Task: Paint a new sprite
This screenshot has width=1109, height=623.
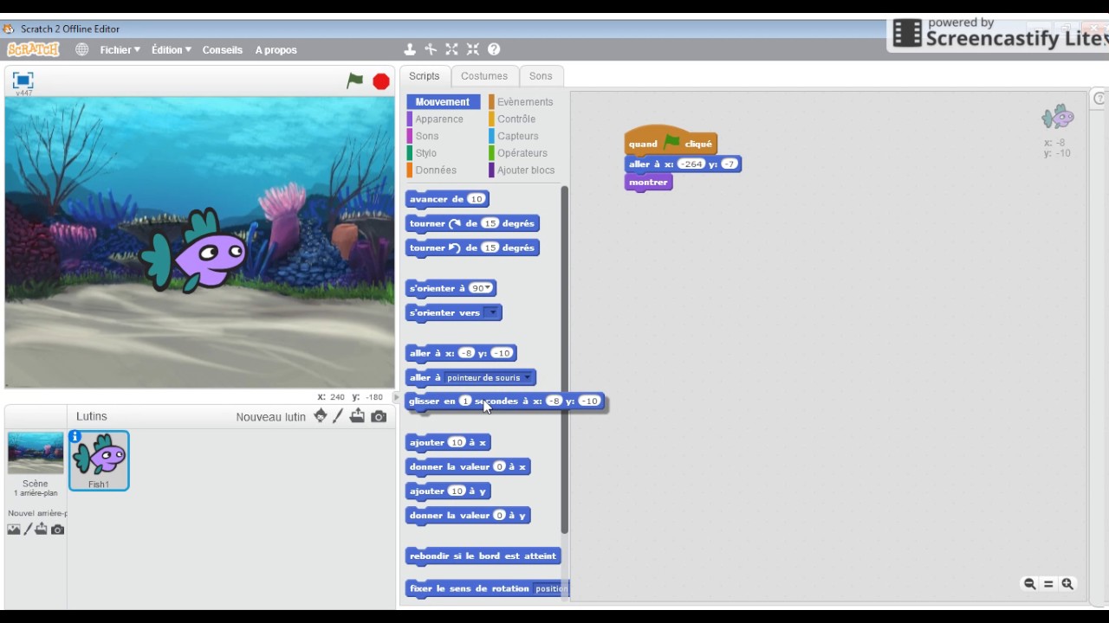Action: tap(338, 416)
